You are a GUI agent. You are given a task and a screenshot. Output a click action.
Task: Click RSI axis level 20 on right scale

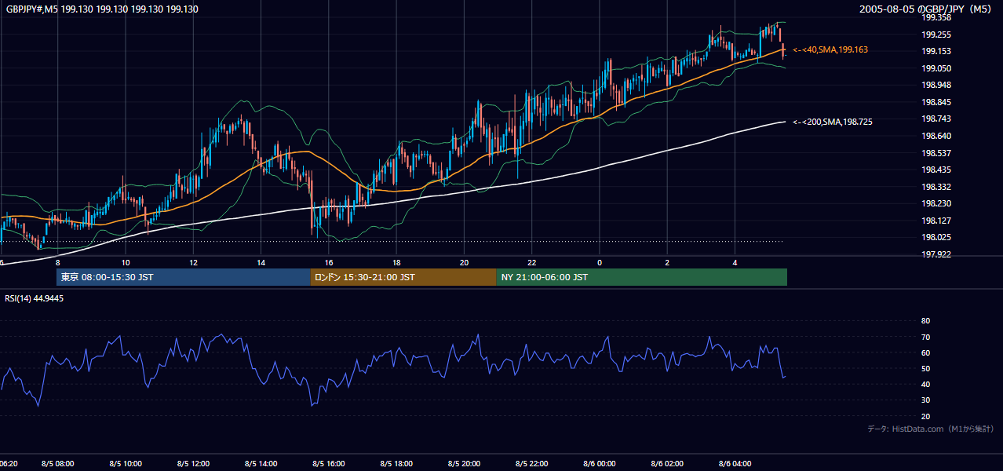pyautogui.click(x=925, y=416)
